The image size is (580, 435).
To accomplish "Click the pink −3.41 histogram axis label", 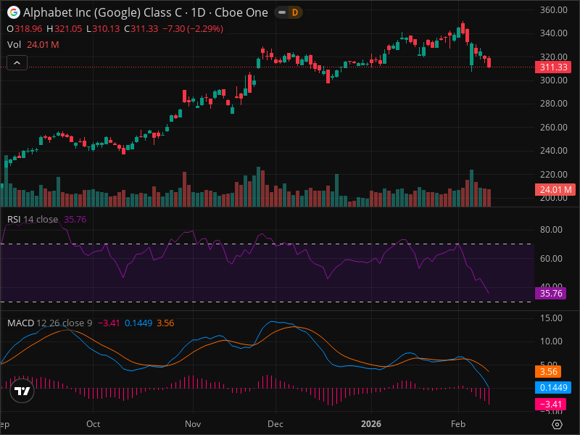I will [x=550, y=404].
